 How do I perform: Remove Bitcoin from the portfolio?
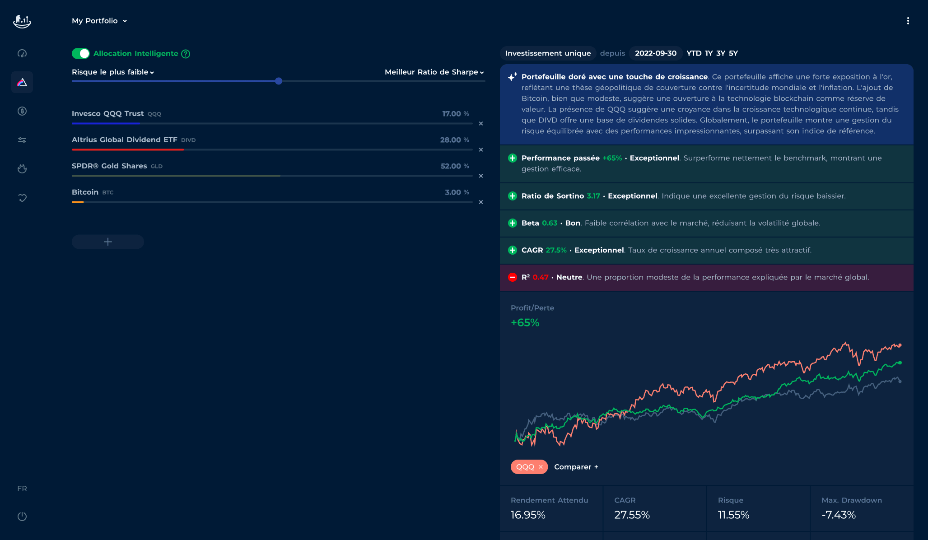coord(481,202)
